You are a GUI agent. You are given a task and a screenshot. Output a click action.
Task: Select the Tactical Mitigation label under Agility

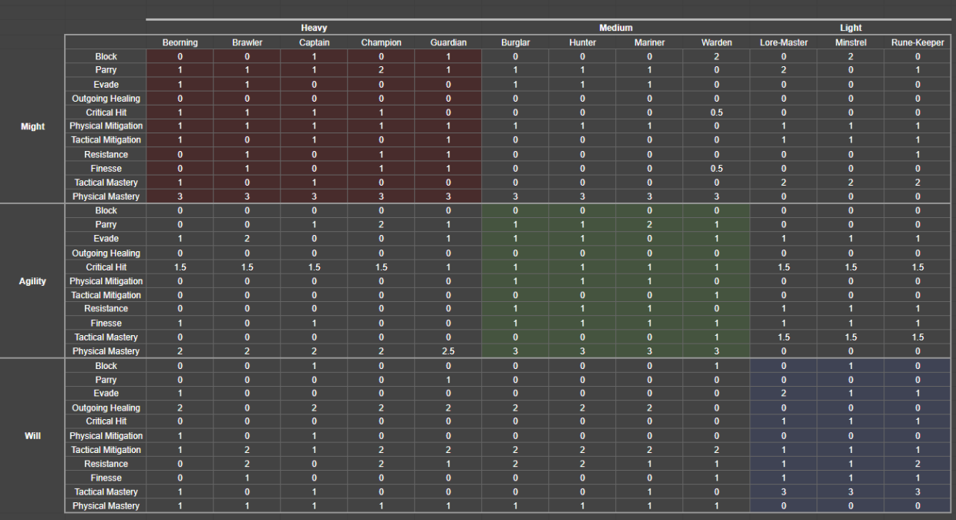(x=106, y=295)
